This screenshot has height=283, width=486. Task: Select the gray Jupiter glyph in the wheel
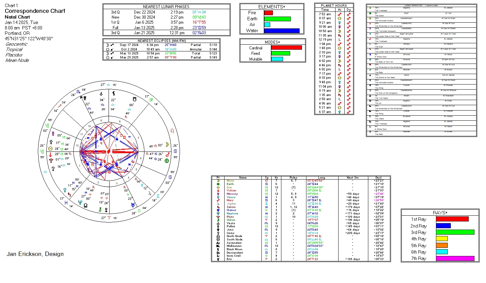[149, 193]
